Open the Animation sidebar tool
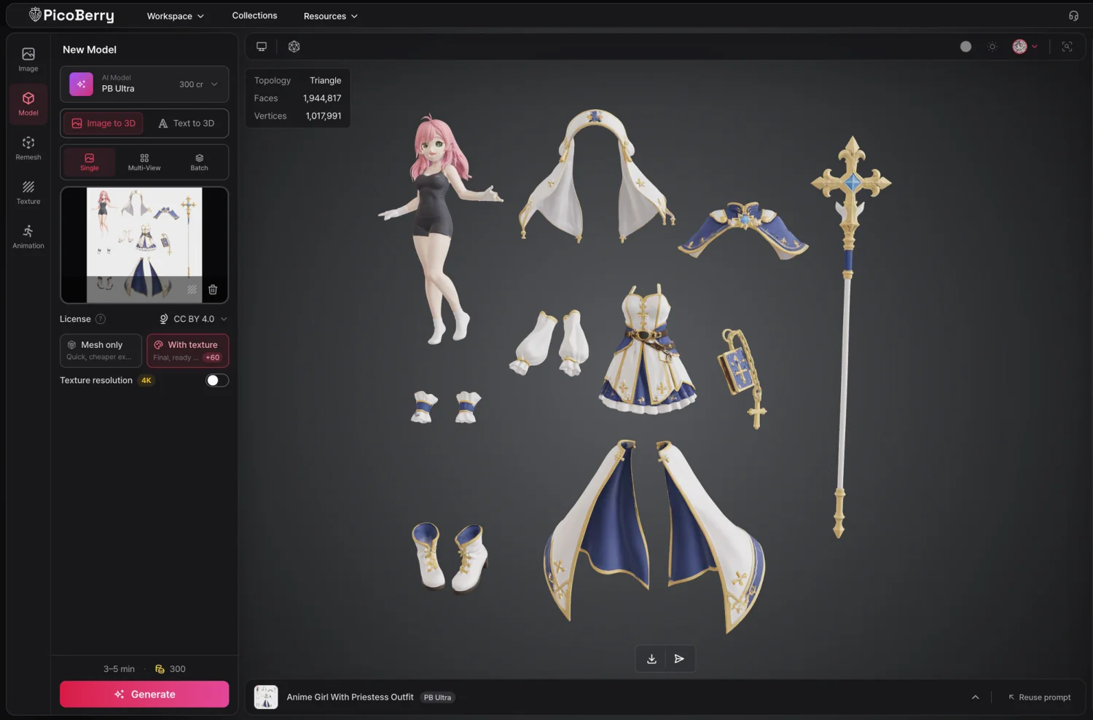Viewport: 1093px width, 720px height. (28, 237)
